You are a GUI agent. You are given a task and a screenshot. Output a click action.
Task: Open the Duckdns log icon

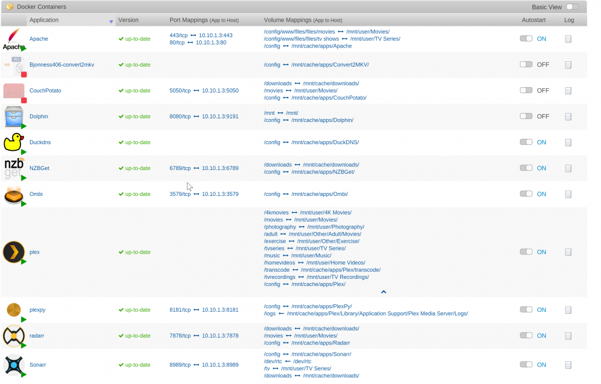point(569,142)
